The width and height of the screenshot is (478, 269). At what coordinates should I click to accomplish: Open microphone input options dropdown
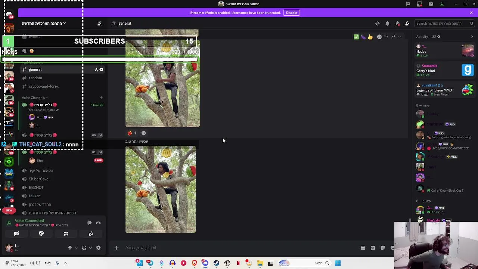(x=76, y=248)
